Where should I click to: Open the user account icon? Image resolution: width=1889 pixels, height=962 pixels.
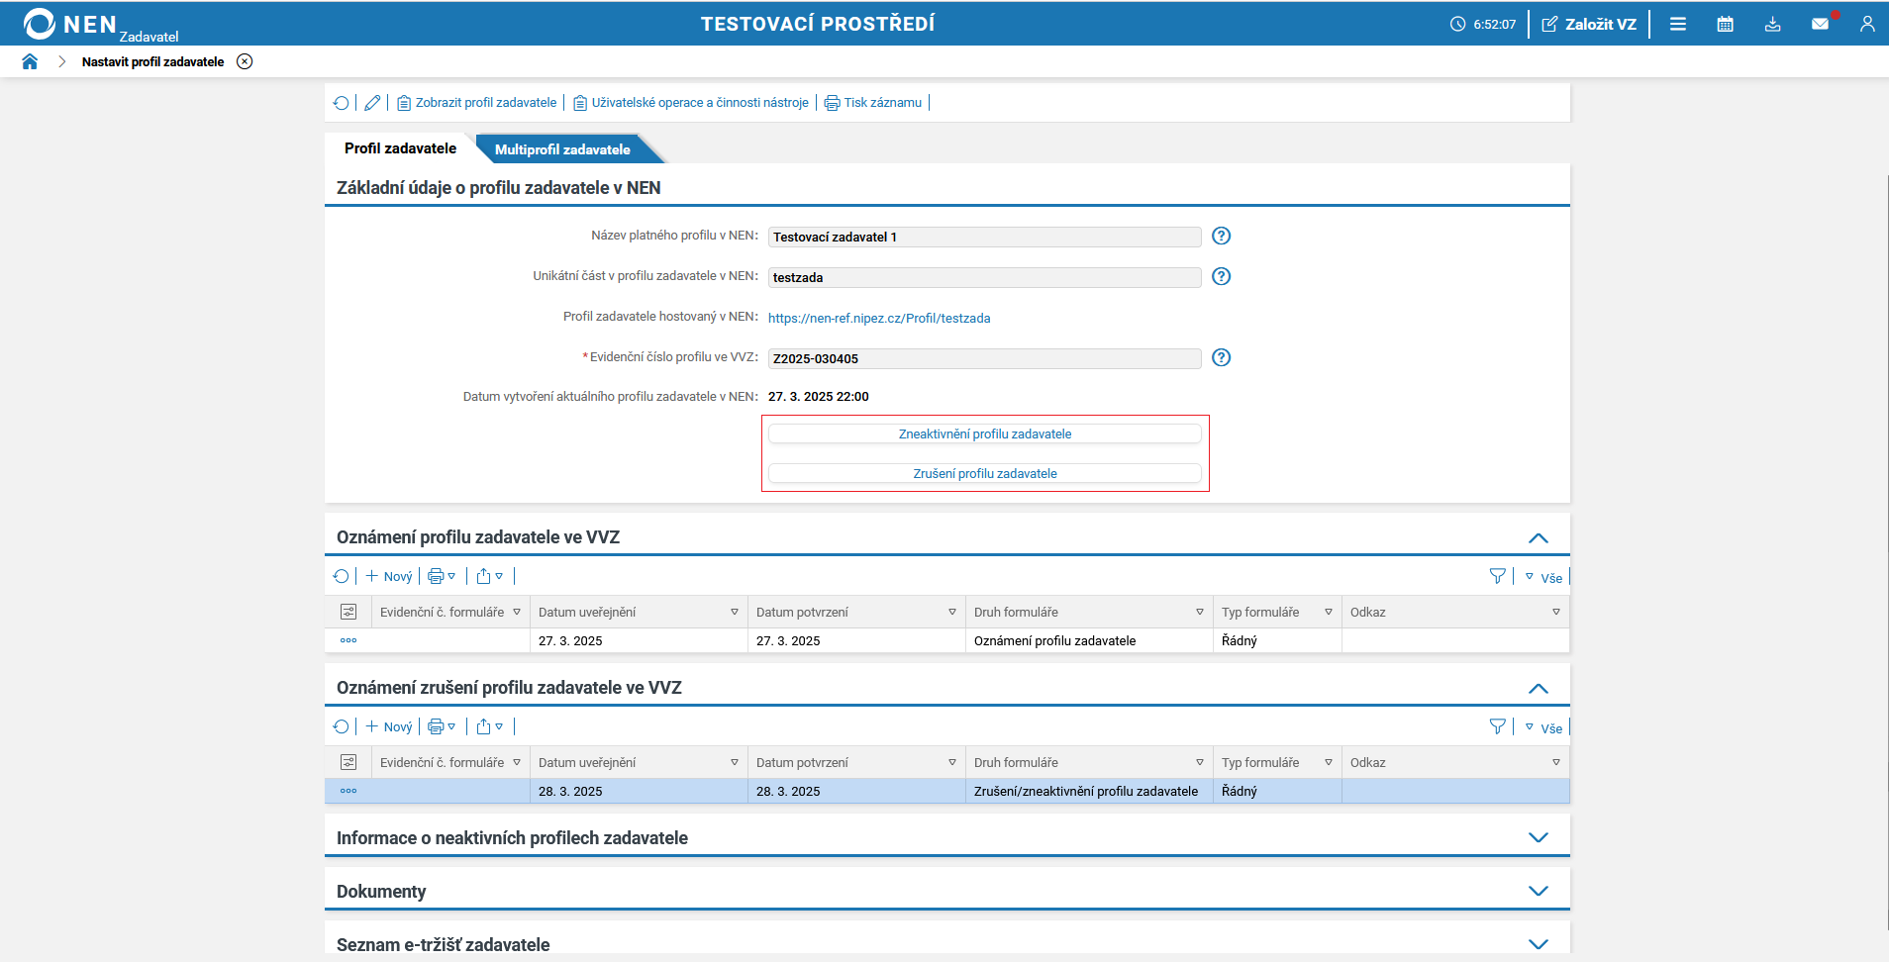click(x=1866, y=24)
